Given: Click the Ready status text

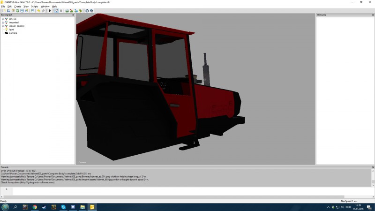Looking at the screenshot, I should (4, 201).
